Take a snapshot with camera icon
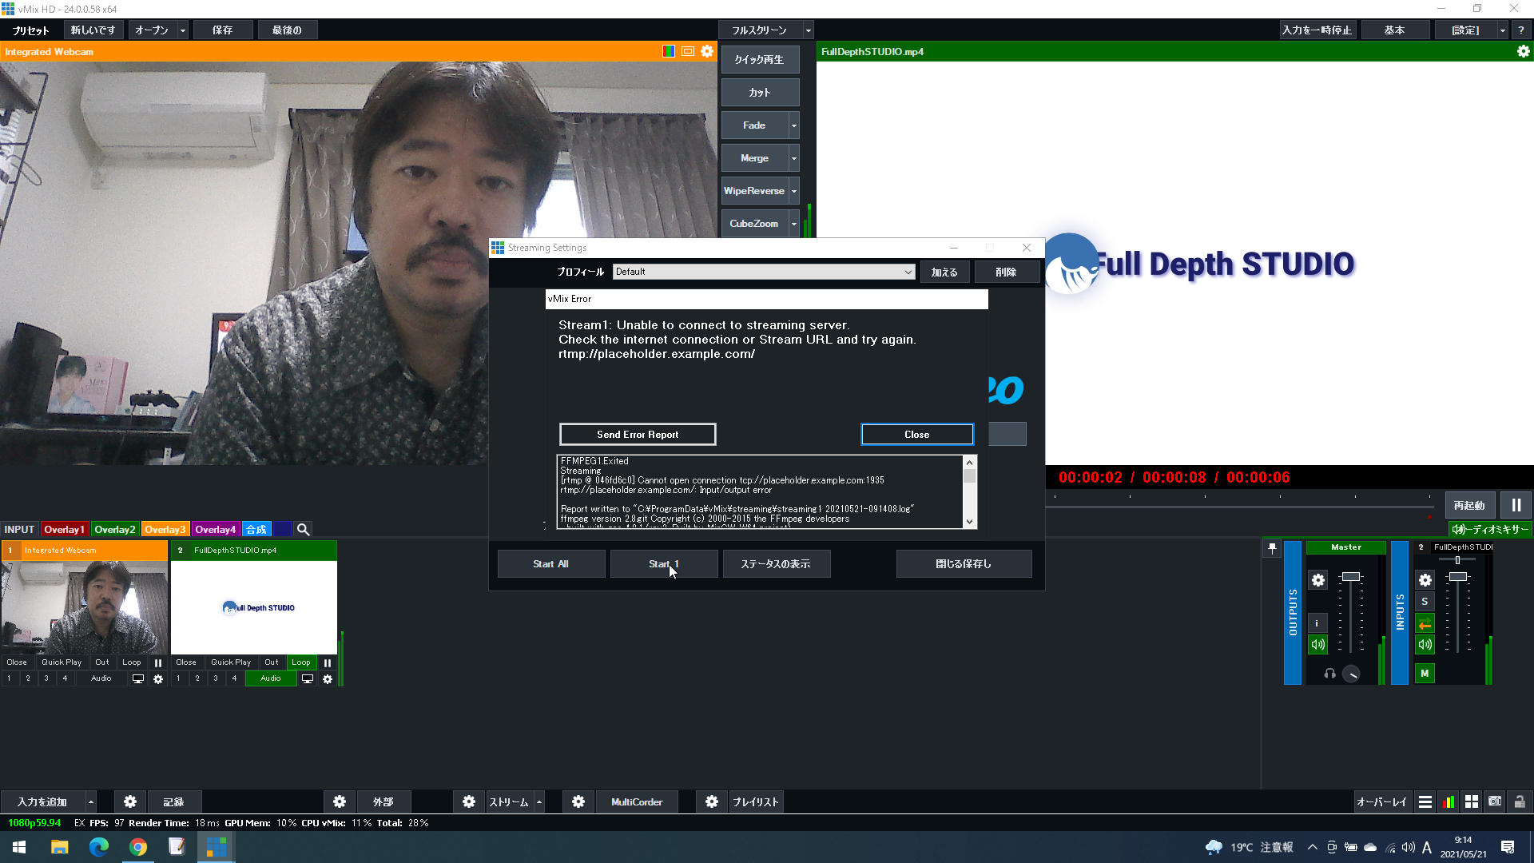This screenshot has height=863, width=1534. tap(1495, 802)
